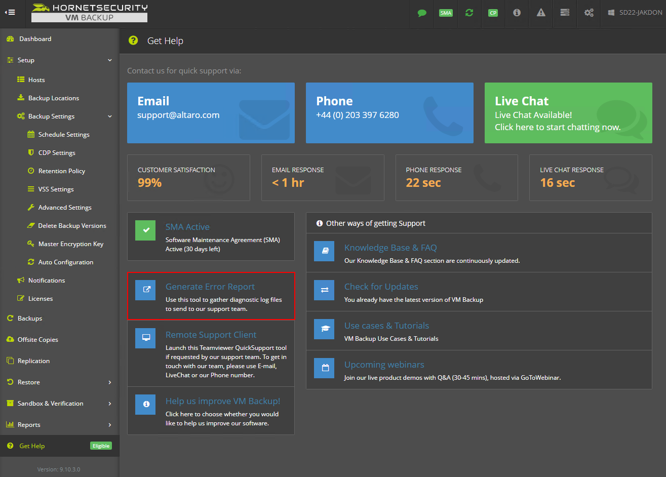Launch the Remote Support Client link
Viewport: 666px width, 477px height.
tap(211, 335)
